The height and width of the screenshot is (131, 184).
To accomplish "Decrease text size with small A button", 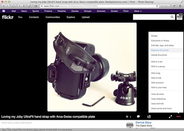I will pos(20,6).
